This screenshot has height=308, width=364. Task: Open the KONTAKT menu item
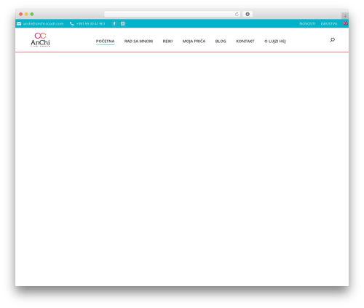[245, 42]
